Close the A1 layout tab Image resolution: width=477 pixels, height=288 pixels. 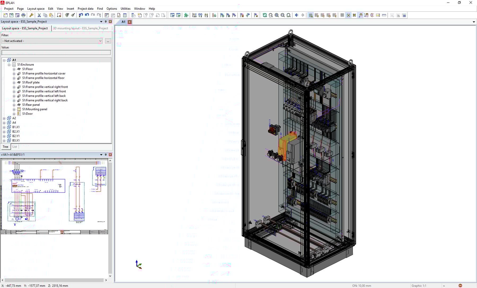tap(129, 22)
